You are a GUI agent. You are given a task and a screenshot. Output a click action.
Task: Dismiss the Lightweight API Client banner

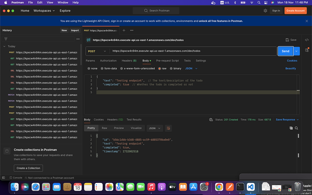(x=307, y=21)
